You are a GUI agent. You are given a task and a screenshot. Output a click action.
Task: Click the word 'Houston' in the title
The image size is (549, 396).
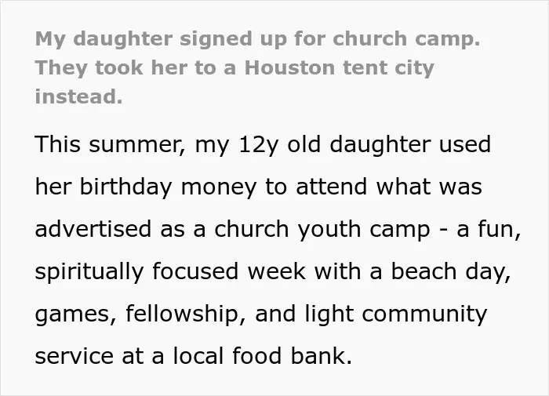[x=289, y=67]
